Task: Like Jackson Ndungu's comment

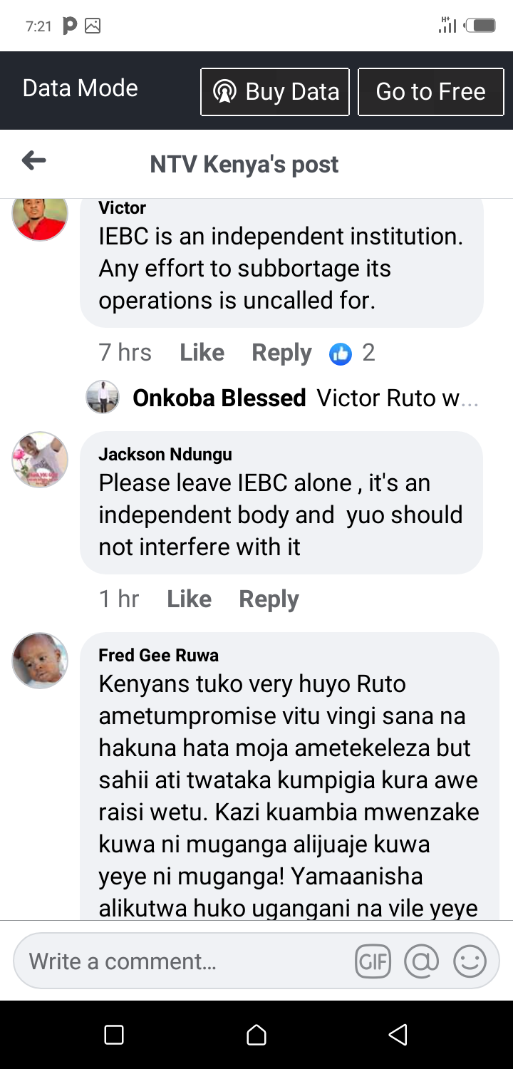Action: pos(189,599)
